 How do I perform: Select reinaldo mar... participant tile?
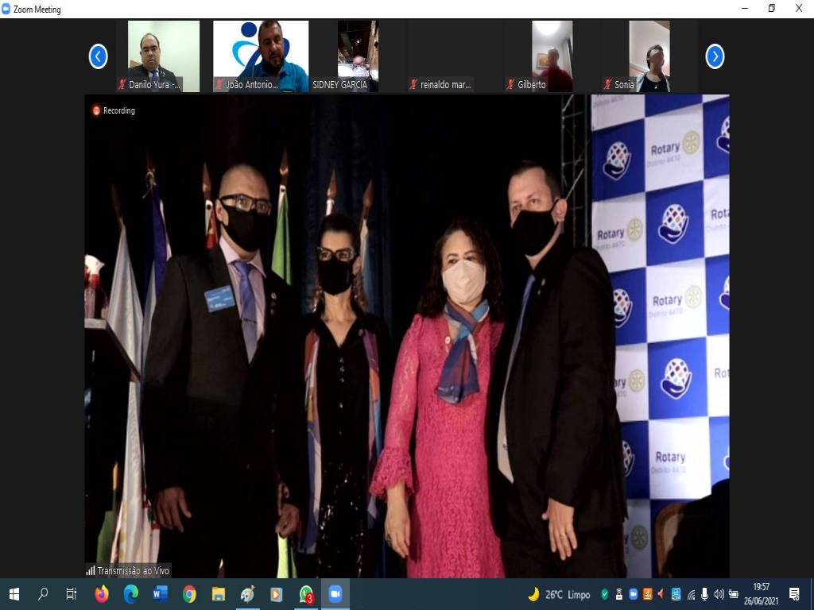(455, 57)
